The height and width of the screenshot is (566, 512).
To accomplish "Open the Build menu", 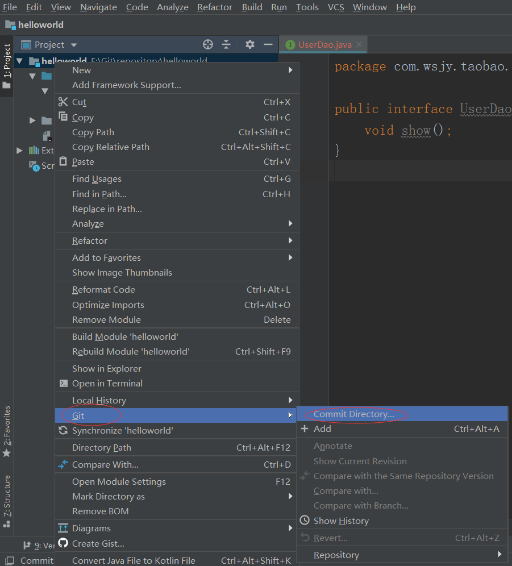I will point(252,7).
